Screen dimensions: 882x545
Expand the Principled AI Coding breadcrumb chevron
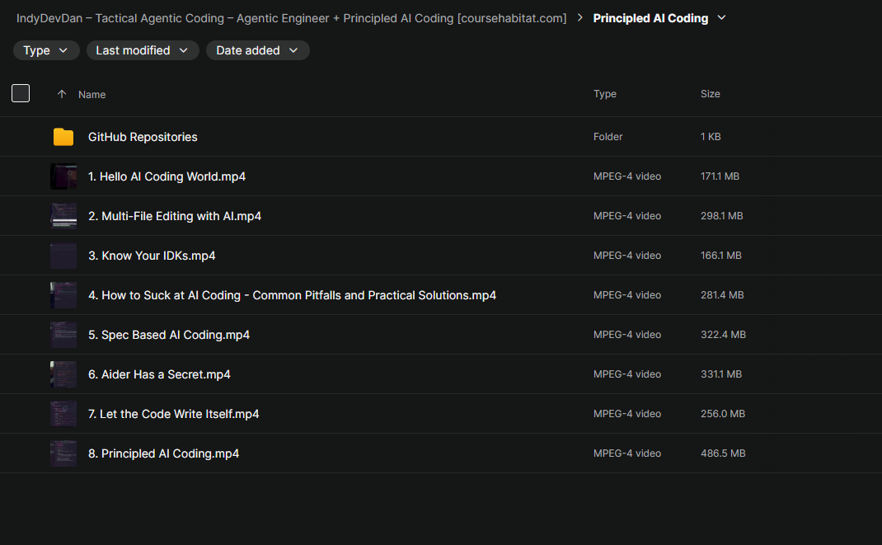(x=722, y=18)
